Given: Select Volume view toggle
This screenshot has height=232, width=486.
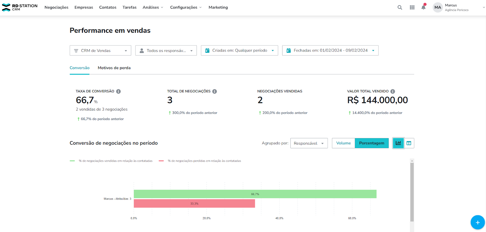Looking at the screenshot, I should coord(343,143).
